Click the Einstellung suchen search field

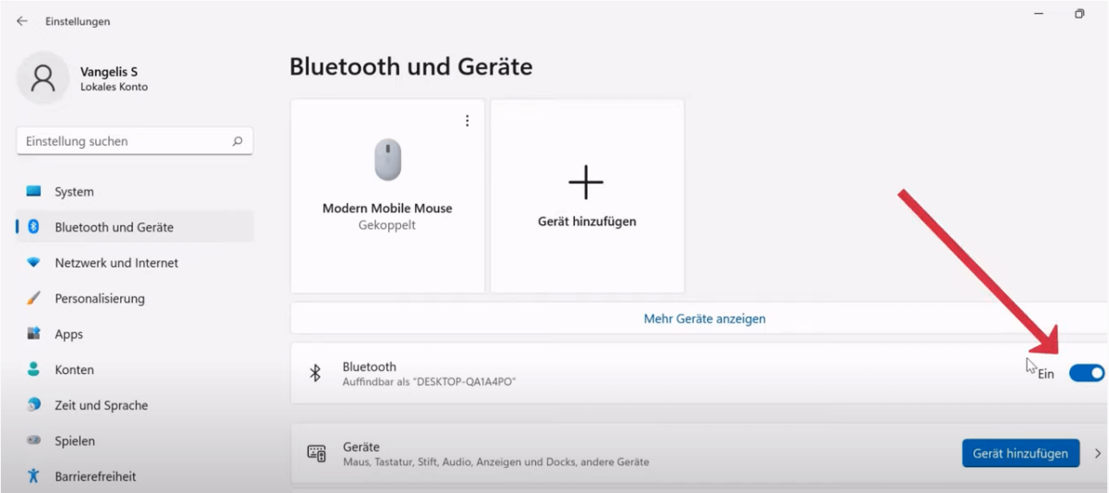[125, 141]
